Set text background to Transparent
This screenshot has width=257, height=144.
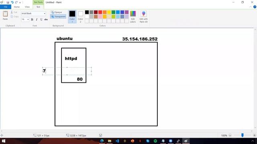click(58, 16)
